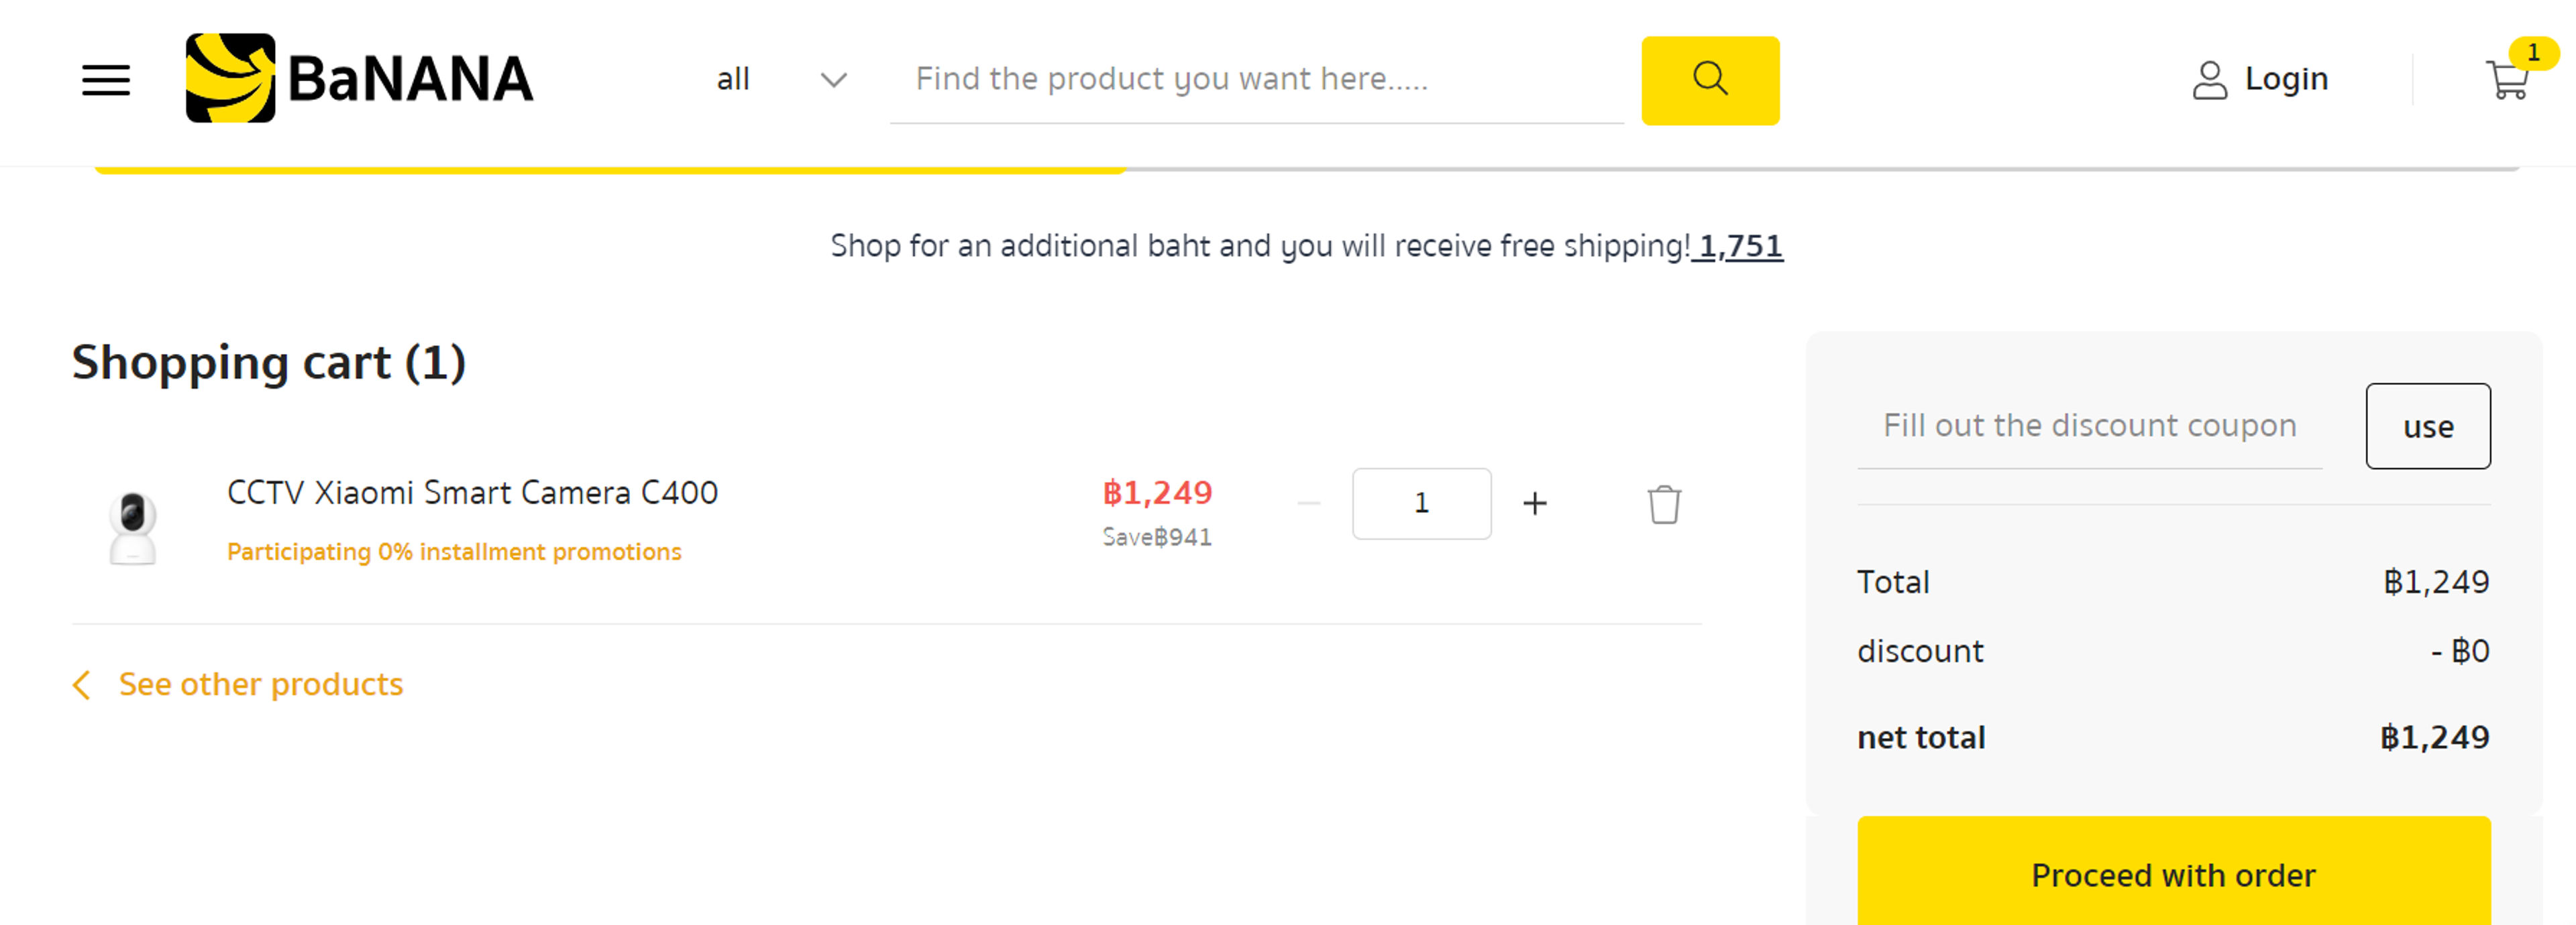Click the back chevron beside See other products
Image resolution: width=2576 pixels, height=925 pixels.
82,685
